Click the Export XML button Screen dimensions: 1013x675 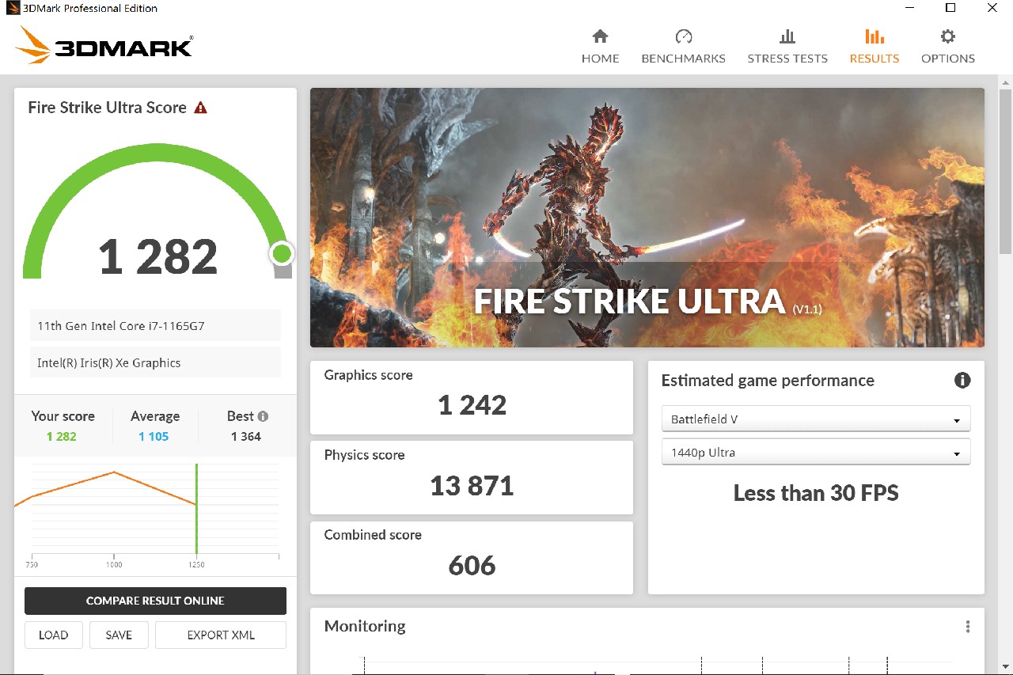coord(221,635)
